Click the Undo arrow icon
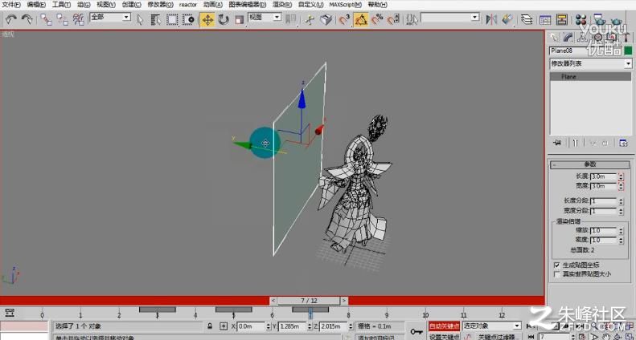 11,19
